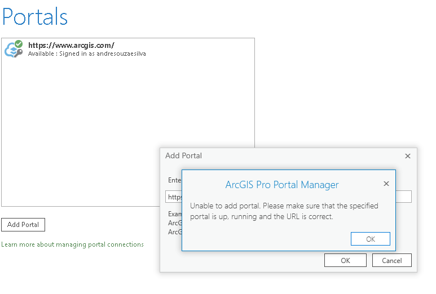Cancel the Add Portal dialog
Viewport: 436px width, 294px height.
[392, 260]
